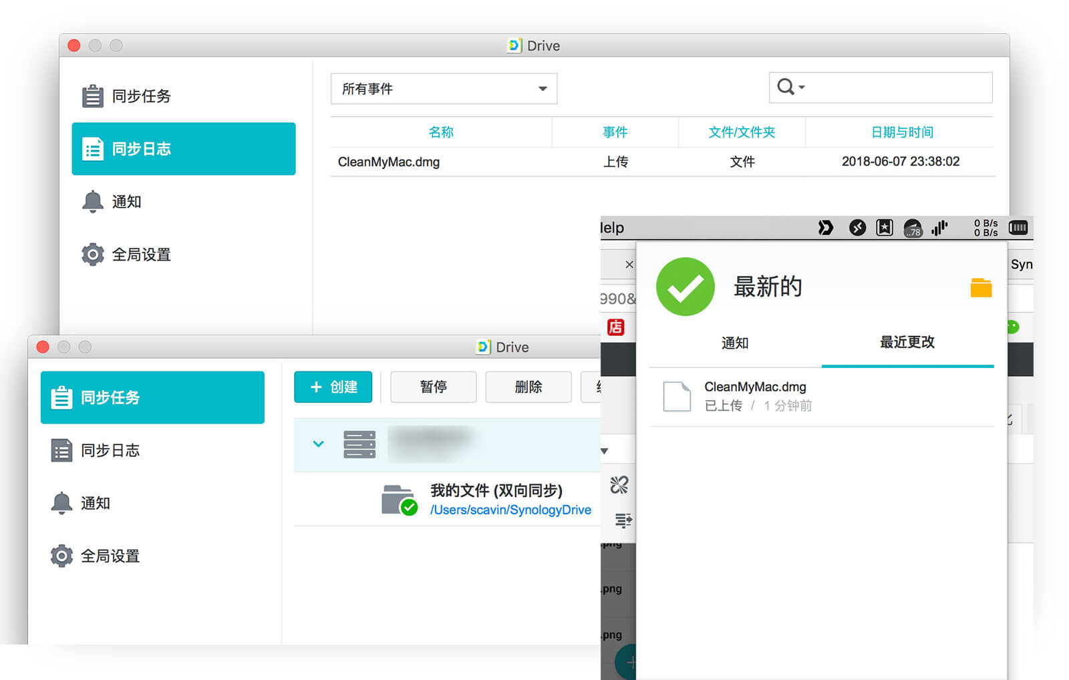The image size is (1069, 680).
Task: Open 同步日志 in the front Drive window
Action: (x=152, y=450)
